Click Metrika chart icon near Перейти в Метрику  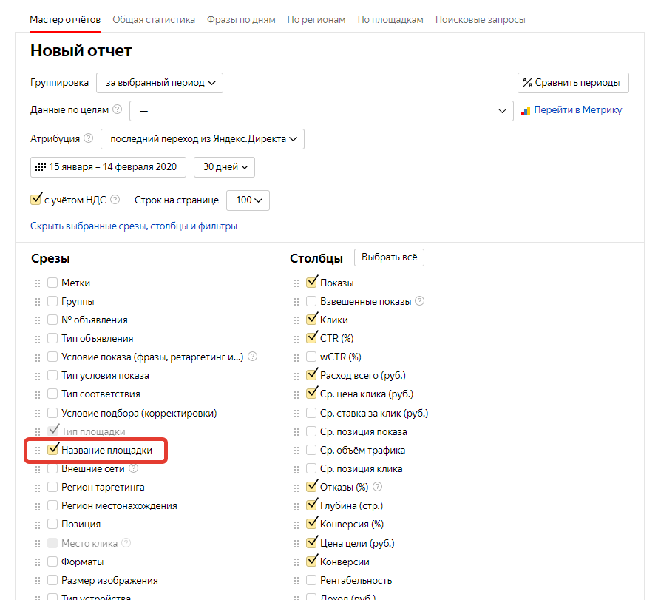pyautogui.click(x=526, y=111)
